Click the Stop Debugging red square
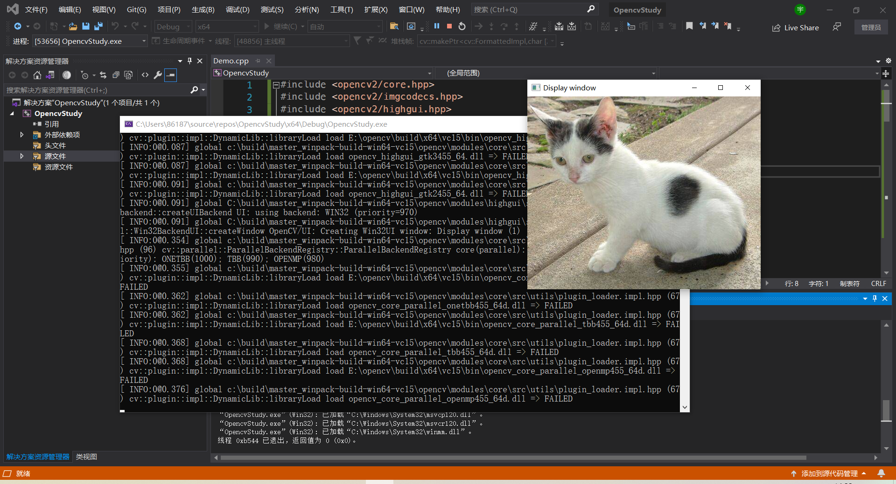896x484 pixels. tap(449, 27)
